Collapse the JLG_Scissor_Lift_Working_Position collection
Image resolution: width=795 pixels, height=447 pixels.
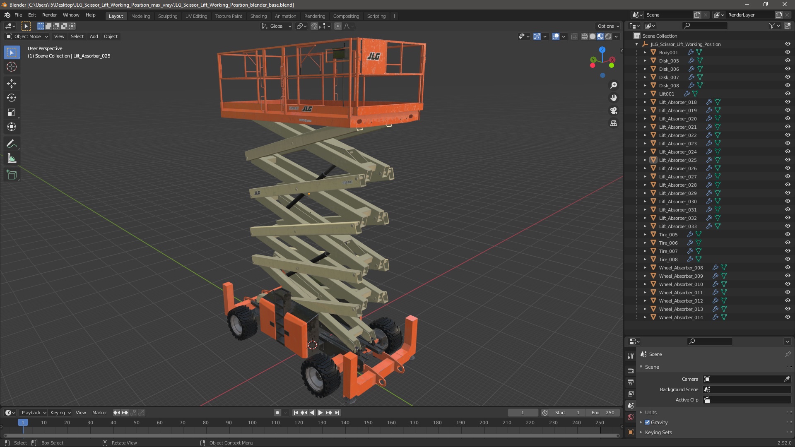click(x=637, y=44)
